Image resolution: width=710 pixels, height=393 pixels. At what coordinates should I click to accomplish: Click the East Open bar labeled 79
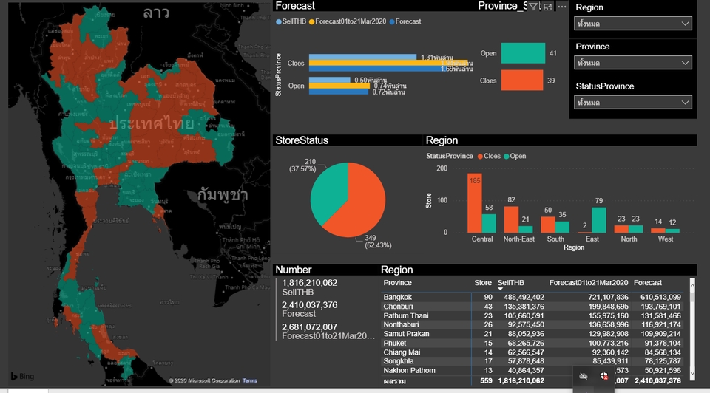[598, 220]
